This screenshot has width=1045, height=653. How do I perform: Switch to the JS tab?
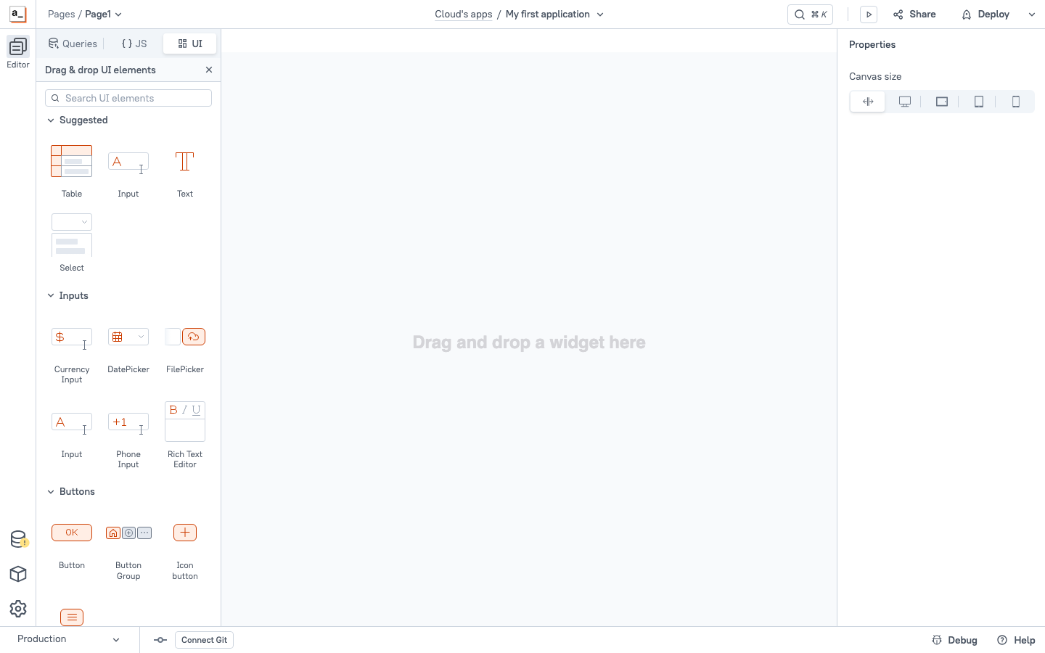pos(134,44)
